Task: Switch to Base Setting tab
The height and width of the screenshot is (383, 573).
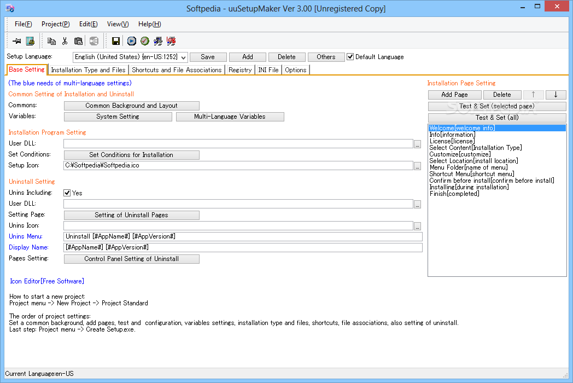Action: (27, 69)
